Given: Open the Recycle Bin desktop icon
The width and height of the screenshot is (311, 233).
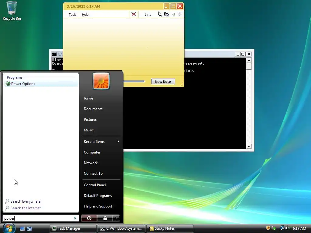Looking at the screenshot, I should (12, 11).
